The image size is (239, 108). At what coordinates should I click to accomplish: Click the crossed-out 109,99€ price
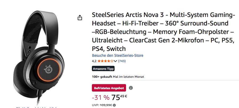(106, 105)
